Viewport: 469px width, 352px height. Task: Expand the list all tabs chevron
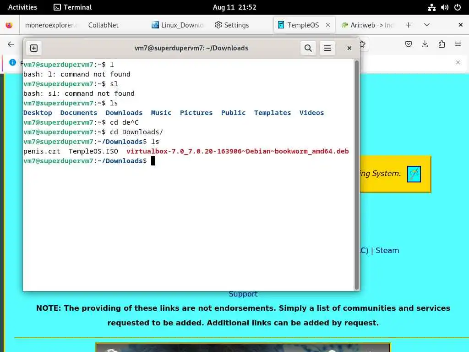coord(427,25)
